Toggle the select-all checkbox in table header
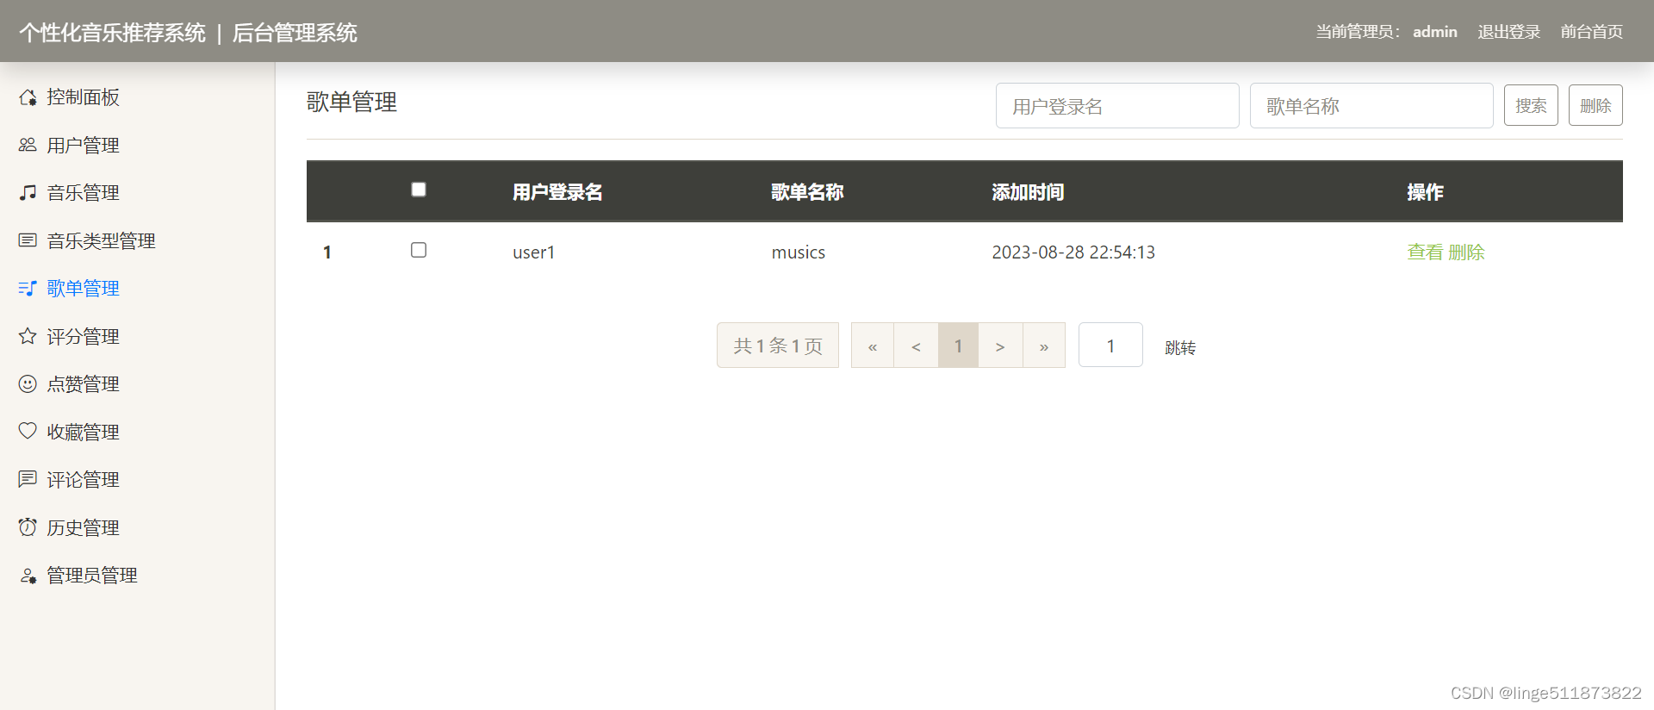1654x710 pixels. click(x=419, y=190)
